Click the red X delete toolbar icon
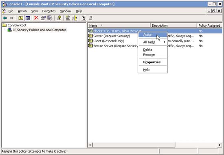The width and height of the screenshot is (224, 155). pos(36,18)
